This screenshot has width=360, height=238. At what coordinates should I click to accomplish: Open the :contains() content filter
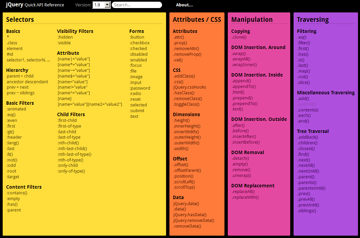point(17,193)
